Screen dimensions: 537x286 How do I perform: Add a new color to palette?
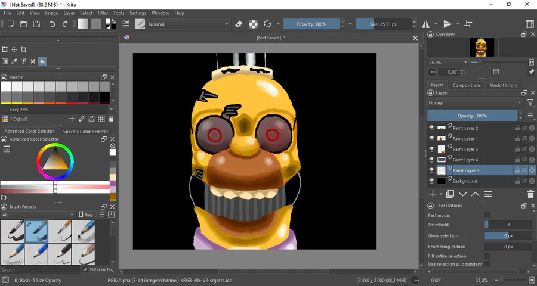72,119
